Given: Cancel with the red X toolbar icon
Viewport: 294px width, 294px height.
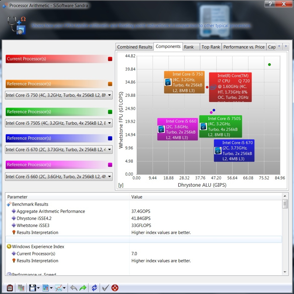Looking at the screenshot, I should pos(115,288).
